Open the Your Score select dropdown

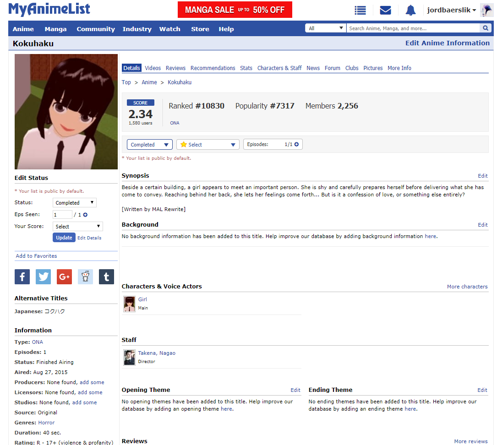(78, 227)
